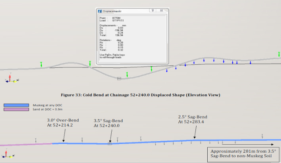This screenshot has height=163, width=281.
Task: Click the axis triad in the lower soil view
Action: (x=7, y=155)
